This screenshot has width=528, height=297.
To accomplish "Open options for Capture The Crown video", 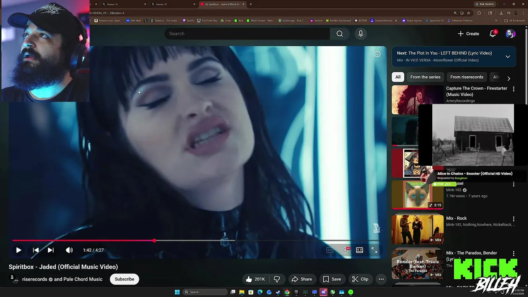I will click(x=514, y=89).
